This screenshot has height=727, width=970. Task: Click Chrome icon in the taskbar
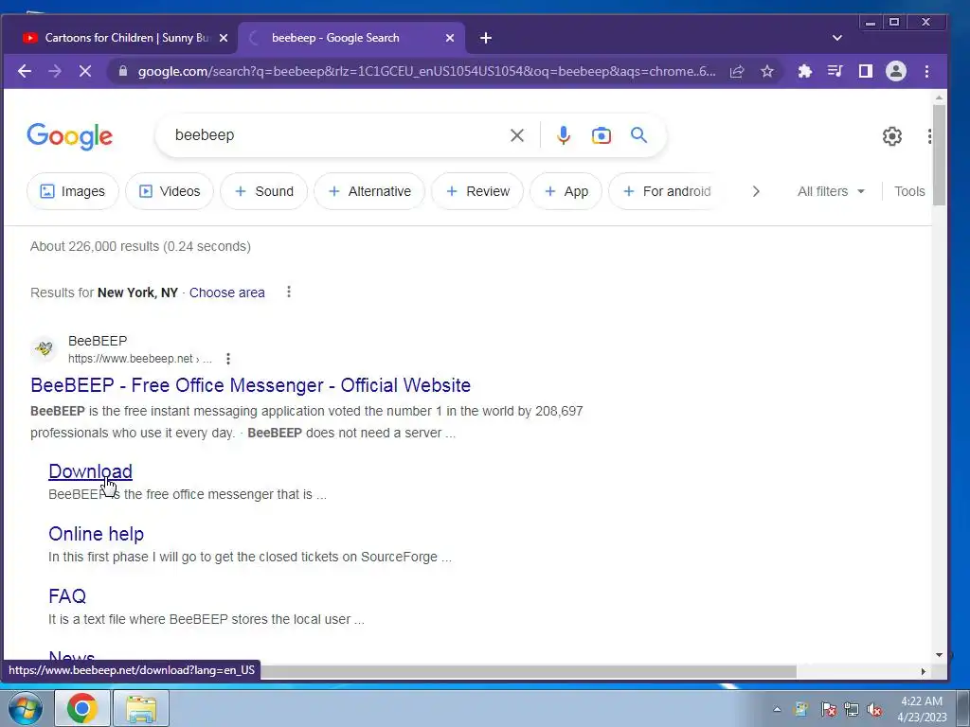pos(82,708)
